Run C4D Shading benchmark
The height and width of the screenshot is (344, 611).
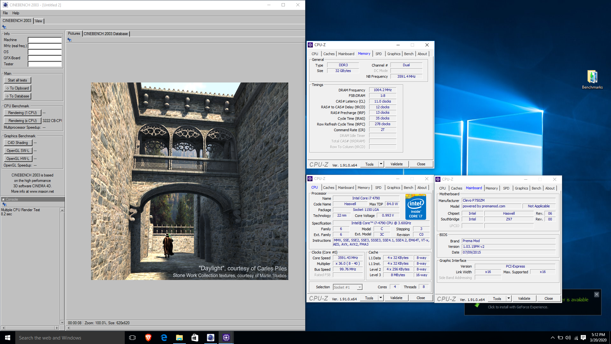(x=18, y=143)
